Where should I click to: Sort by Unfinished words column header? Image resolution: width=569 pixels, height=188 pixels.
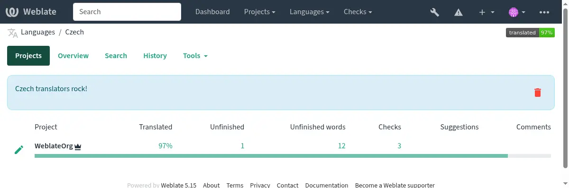pos(318,127)
